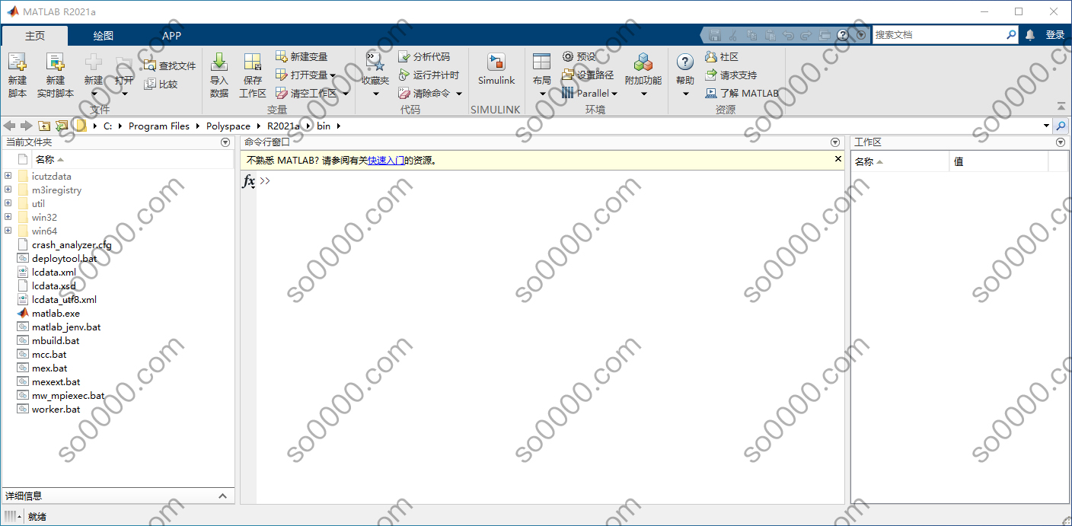The image size is (1072, 526).
Task: Click the browse for folder icon
Action: [62, 126]
